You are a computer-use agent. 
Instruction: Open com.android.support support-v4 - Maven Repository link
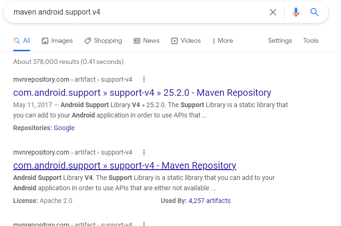(124, 165)
